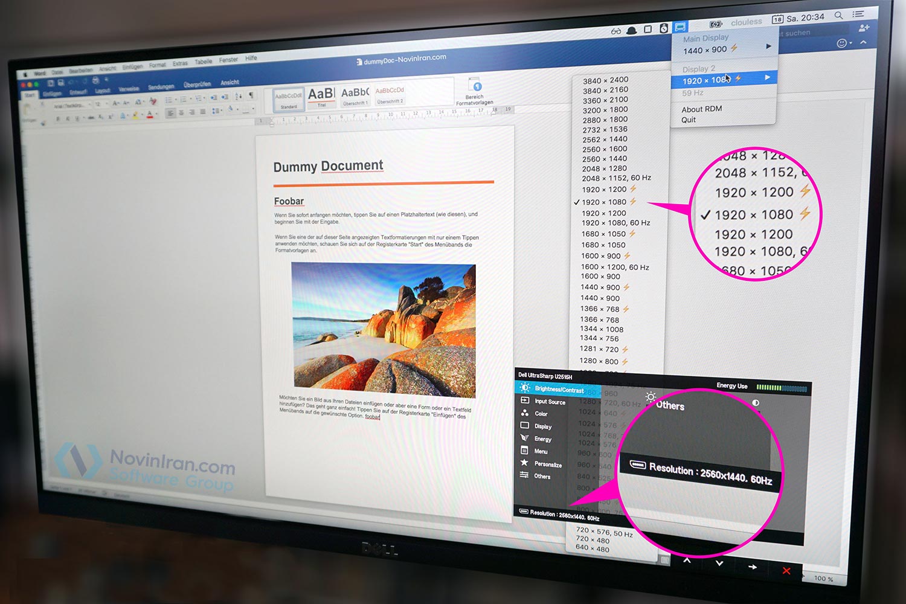The width and height of the screenshot is (906, 604).
Task: Click the smiley feedback icon
Action: (x=842, y=43)
